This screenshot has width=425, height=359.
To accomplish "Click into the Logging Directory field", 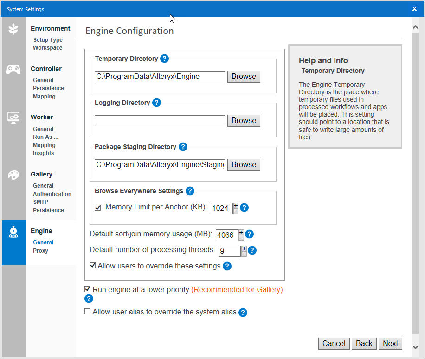I will click(x=160, y=121).
